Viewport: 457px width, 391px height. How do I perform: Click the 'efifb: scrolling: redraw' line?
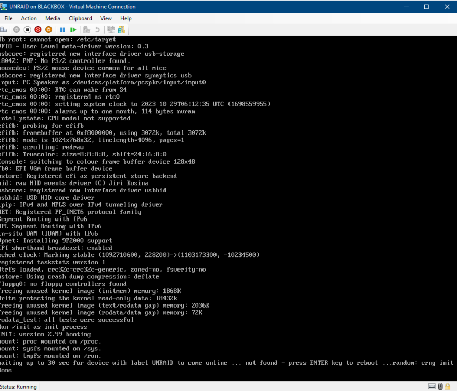(x=42, y=147)
